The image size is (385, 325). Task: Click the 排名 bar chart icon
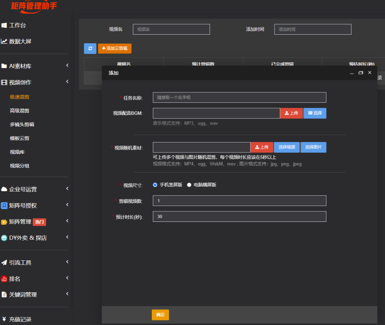click(4, 279)
